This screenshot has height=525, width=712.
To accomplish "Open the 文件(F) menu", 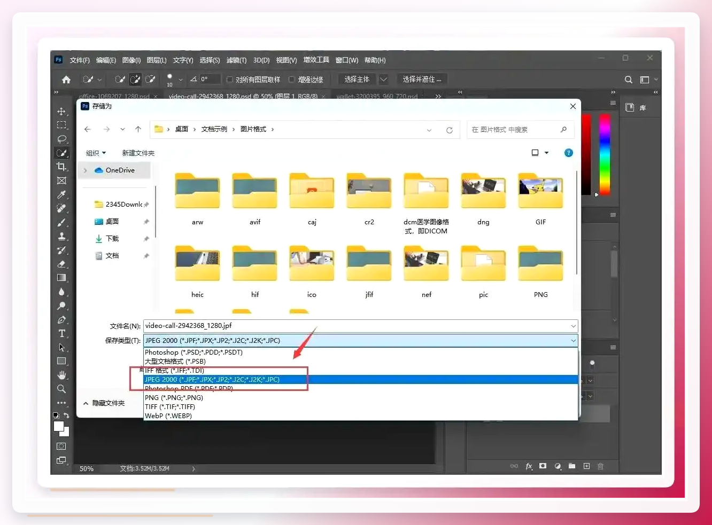I will (80, 60).
